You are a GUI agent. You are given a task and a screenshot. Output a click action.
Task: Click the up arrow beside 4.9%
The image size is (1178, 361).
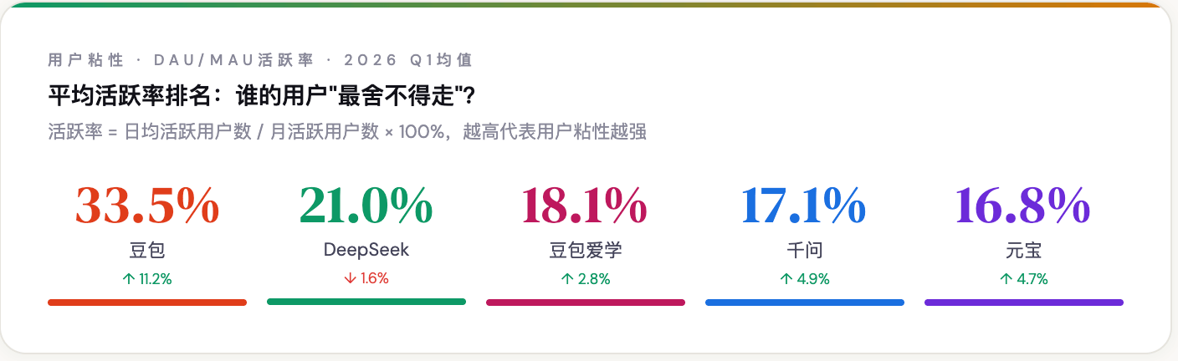pyautogui.click(x=786, y=280)
